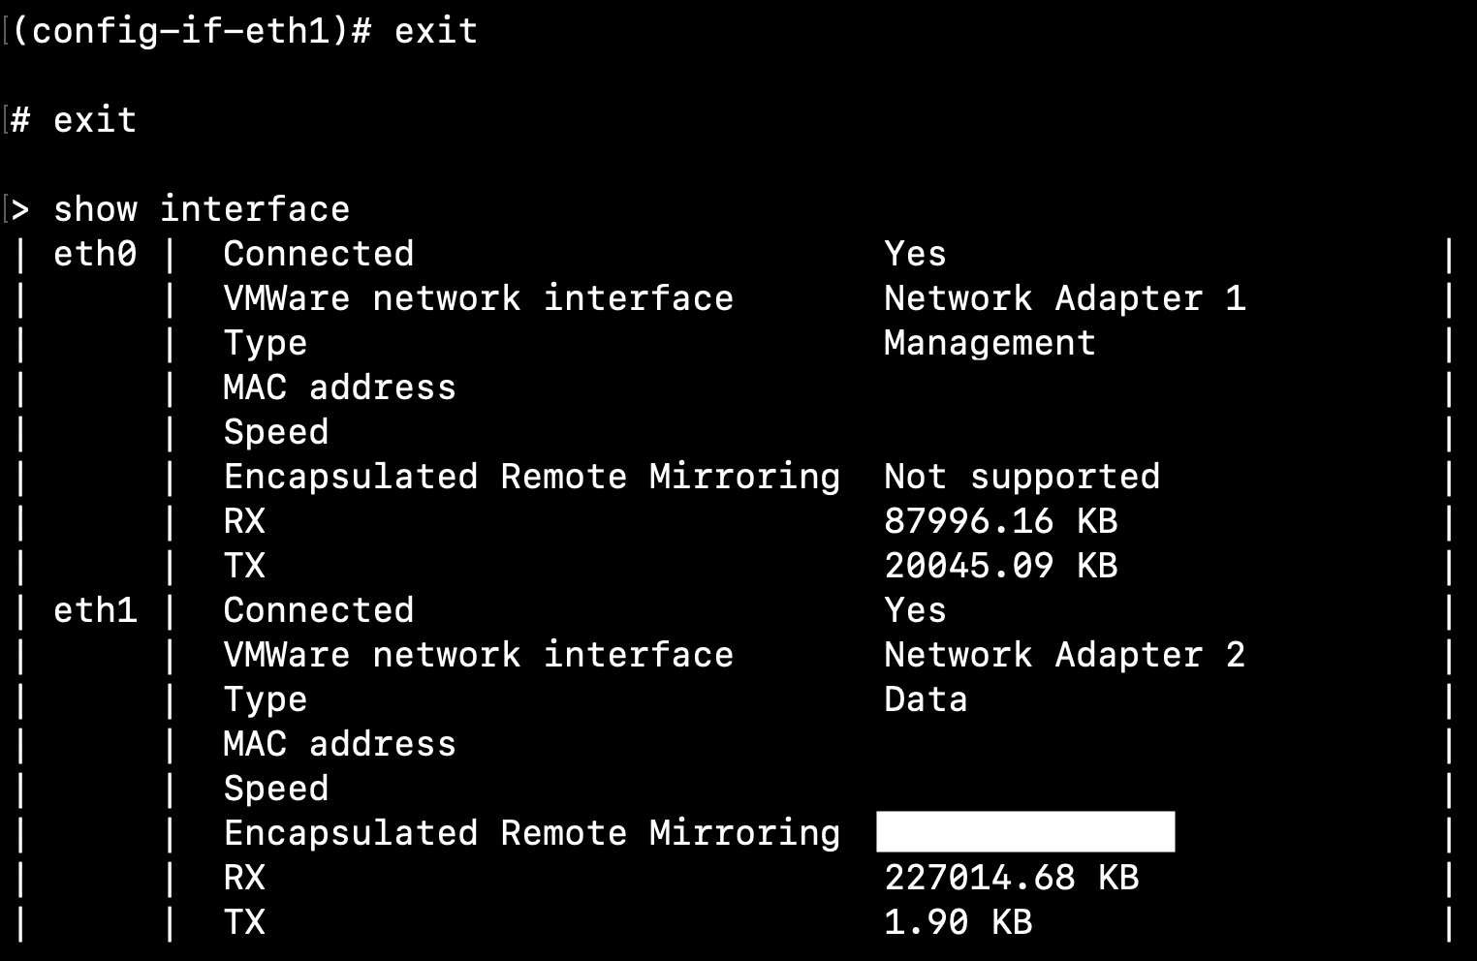Click 'Network Adapter 2' value
The height and width of the screenshot is (961, 1477).
[1064, 655]
